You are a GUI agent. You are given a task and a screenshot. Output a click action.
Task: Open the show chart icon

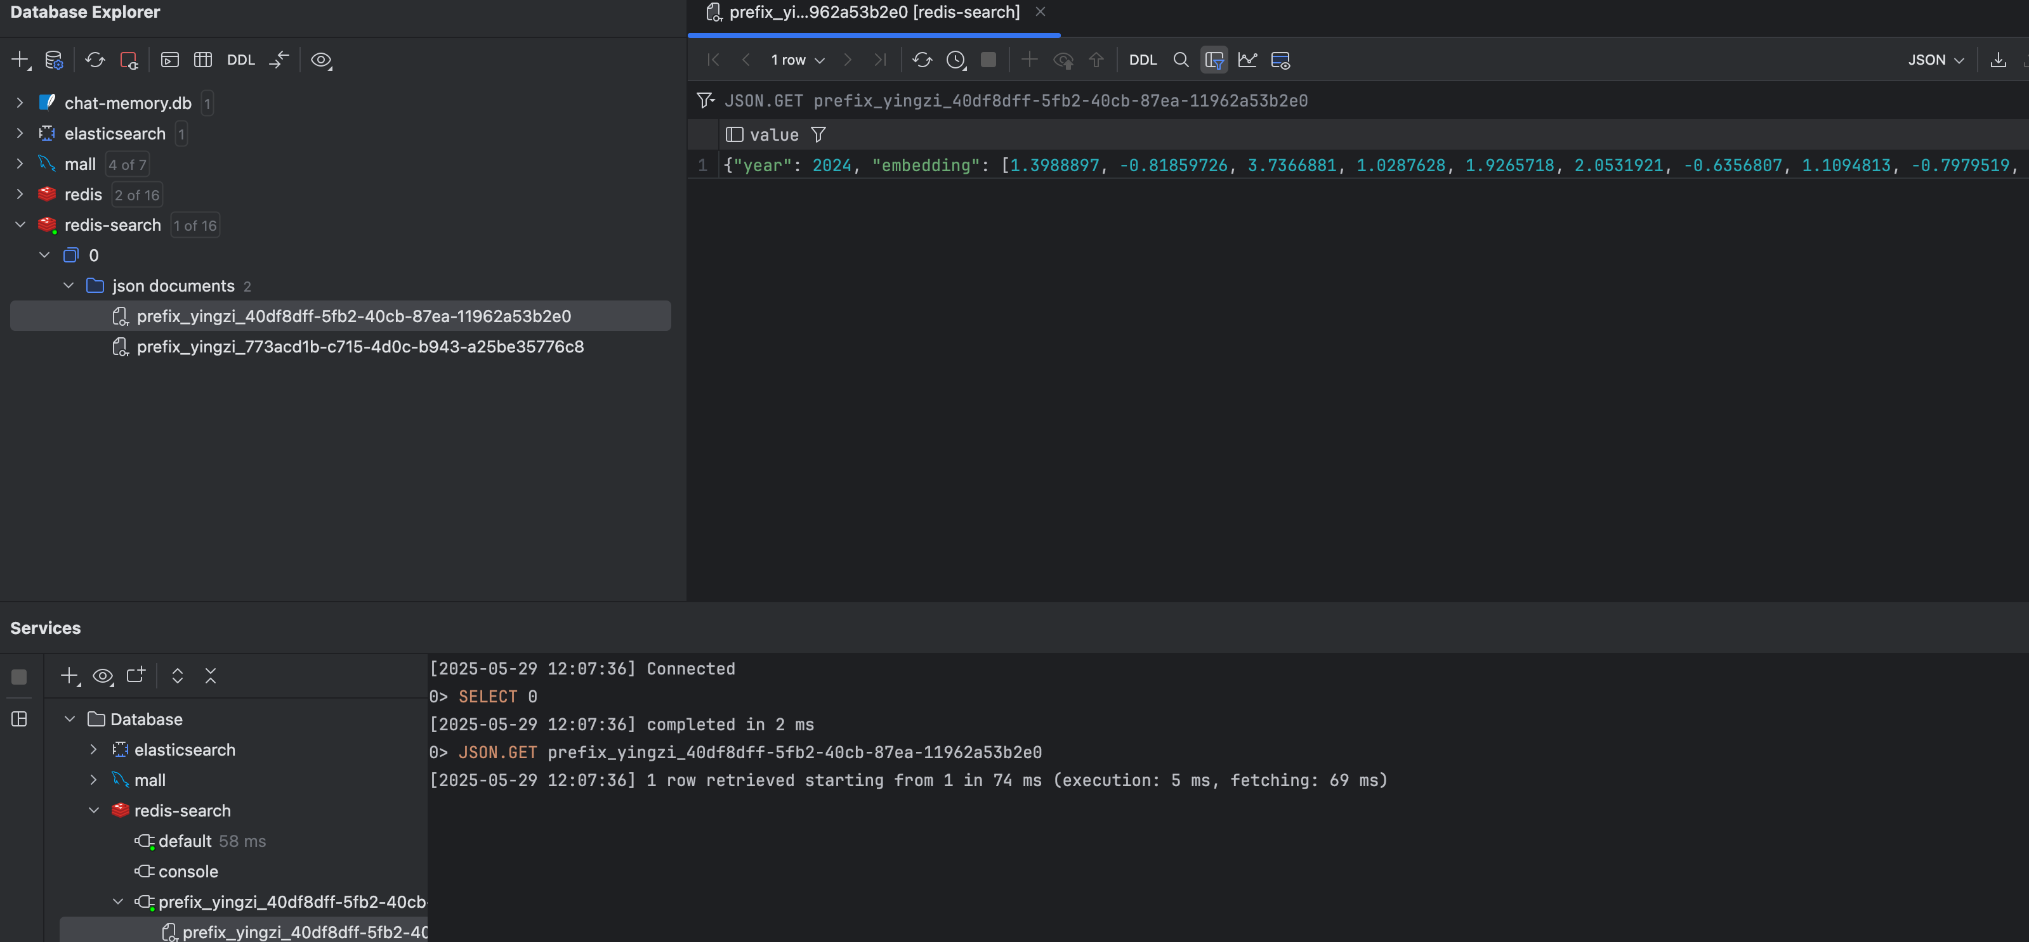click(1247, 60)
